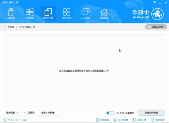This screenshot has width=169, height=123.
Task: Click the 级目录 label
Action: pyautogui.click(x=31, y=113)
